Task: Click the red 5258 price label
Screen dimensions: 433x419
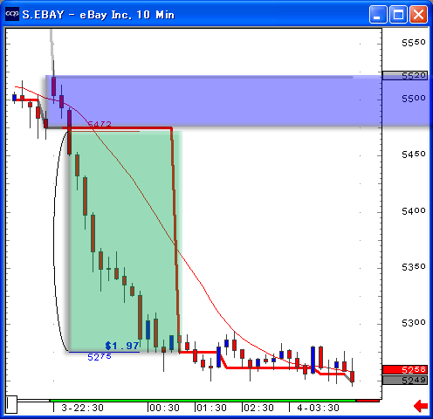Action: [x=405, y=369]
